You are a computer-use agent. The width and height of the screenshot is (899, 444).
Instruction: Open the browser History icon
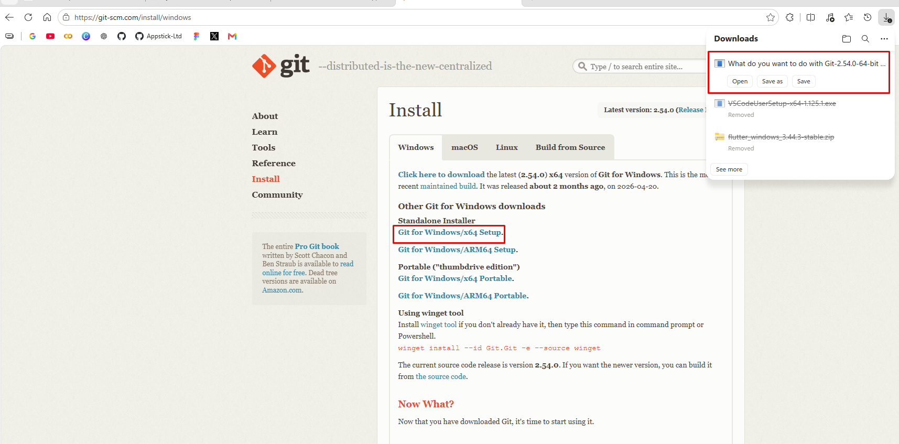coord(868,17)
